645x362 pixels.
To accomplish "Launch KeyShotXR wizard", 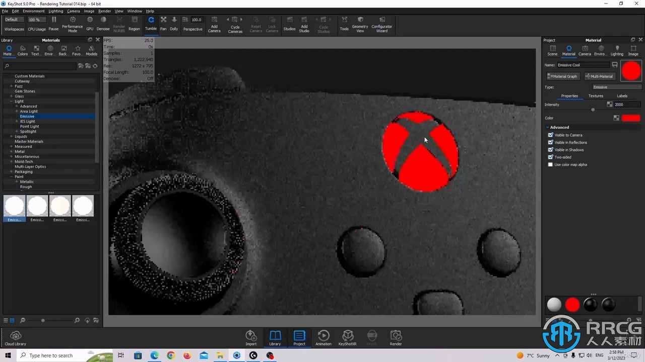I will coord(347,337).
